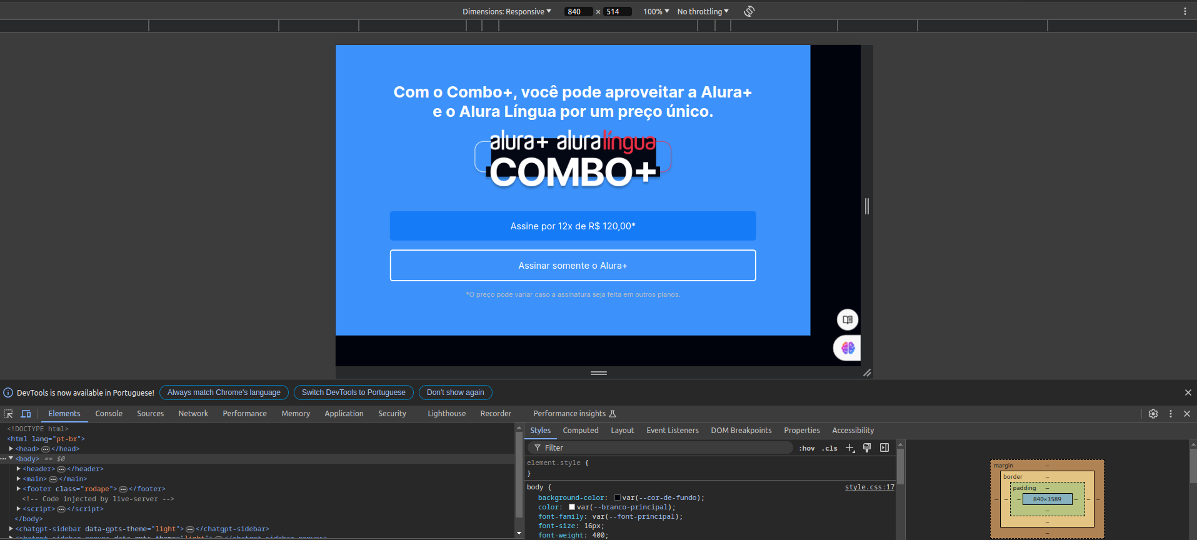This screenshot has height=540, width=1197.
Task: Click the color property white swatch
Action: pos(572,507)
